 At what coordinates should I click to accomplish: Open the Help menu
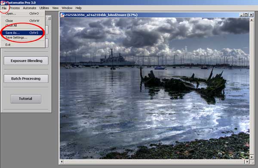tap(79, 8)
